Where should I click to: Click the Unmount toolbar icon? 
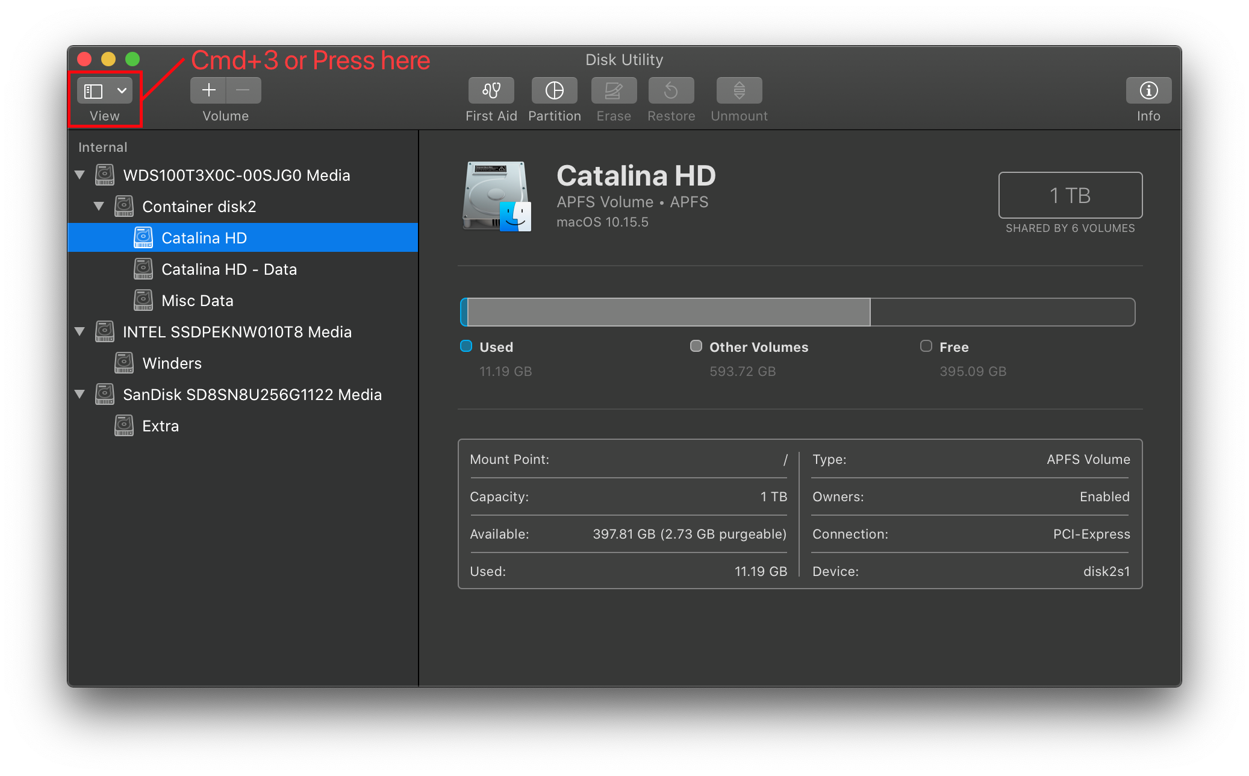pos(739,91)
